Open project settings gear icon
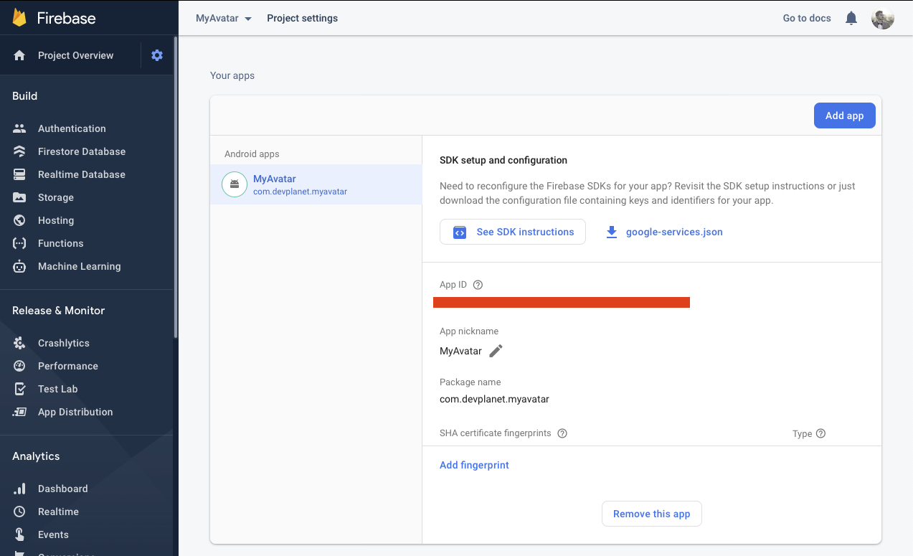This screenshot has height=556, width=913. [x=157, y=55]
